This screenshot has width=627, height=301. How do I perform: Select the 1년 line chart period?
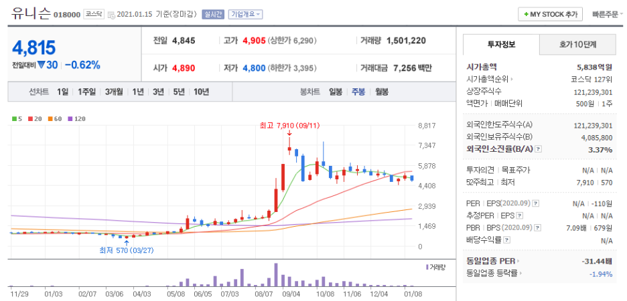click(138, 92)
